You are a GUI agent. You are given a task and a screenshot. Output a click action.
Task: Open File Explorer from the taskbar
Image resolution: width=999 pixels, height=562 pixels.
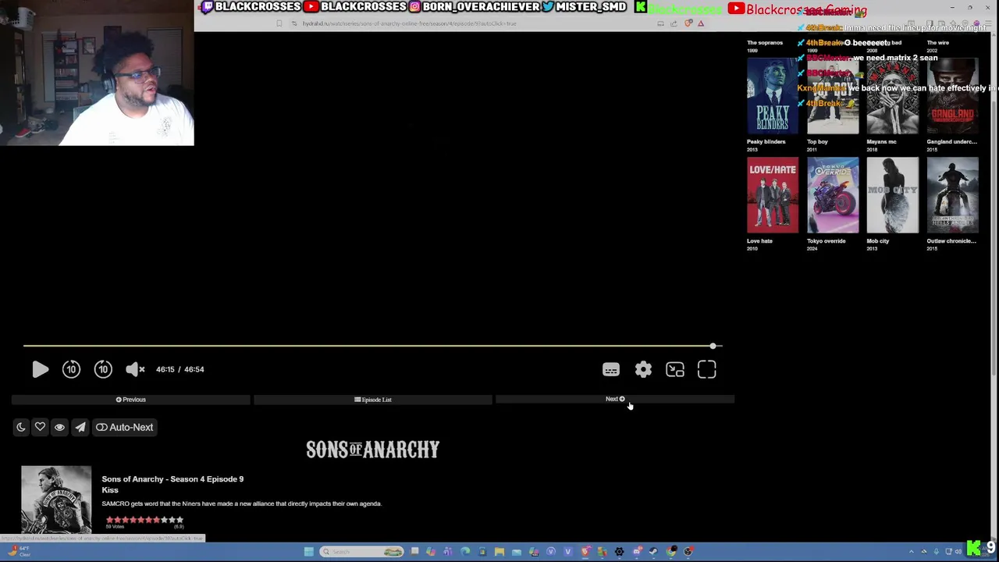(499, 552)
